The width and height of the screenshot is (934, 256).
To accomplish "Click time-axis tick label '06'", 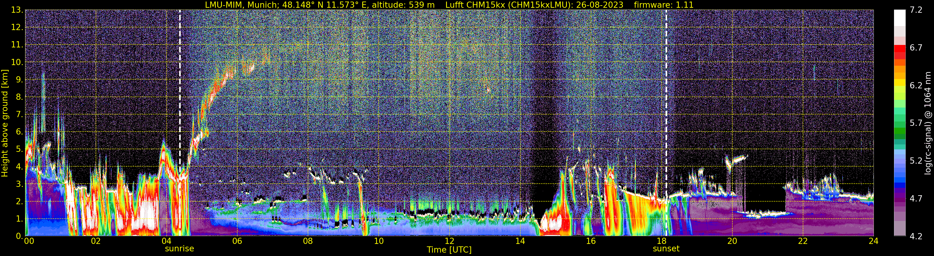I will [237, 241].
